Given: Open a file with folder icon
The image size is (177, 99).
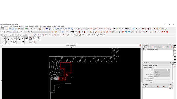Looking at the screenshot, I should pos(10,29).
